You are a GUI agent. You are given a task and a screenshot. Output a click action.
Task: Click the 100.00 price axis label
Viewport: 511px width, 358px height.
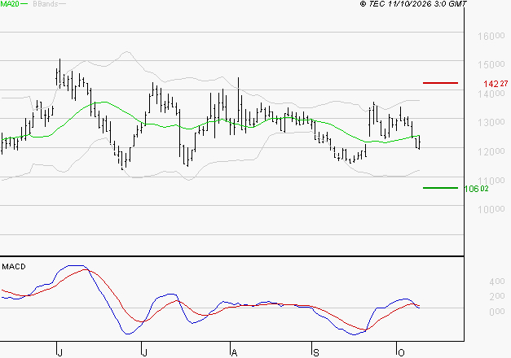[491, 209]
